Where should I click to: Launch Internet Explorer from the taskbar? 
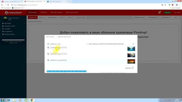pos(8,100)
